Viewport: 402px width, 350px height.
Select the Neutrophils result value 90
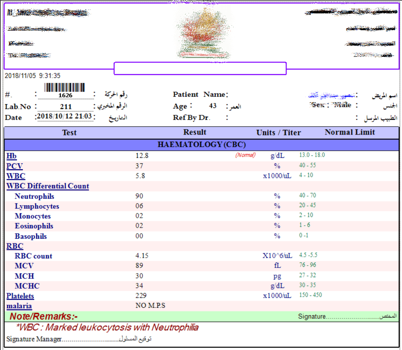pos(139,196)
